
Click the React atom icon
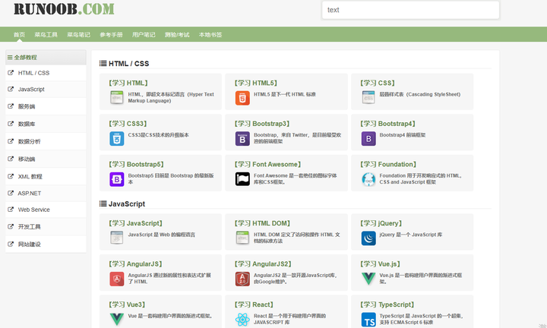tap(242, 320)
